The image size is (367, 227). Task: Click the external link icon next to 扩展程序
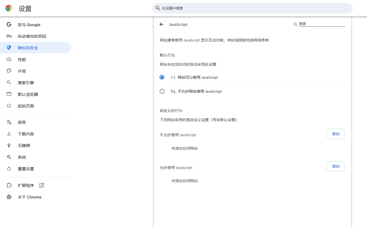point(42,185)
